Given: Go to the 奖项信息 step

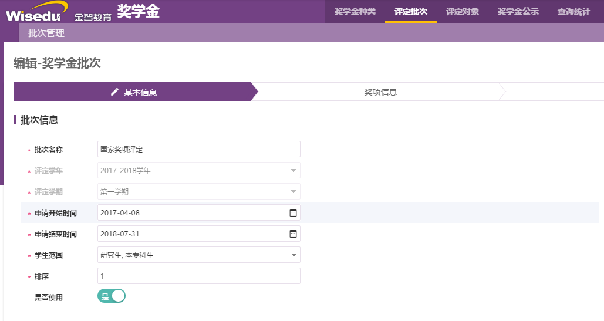Looking at the screenshot, I should (380, 92).
